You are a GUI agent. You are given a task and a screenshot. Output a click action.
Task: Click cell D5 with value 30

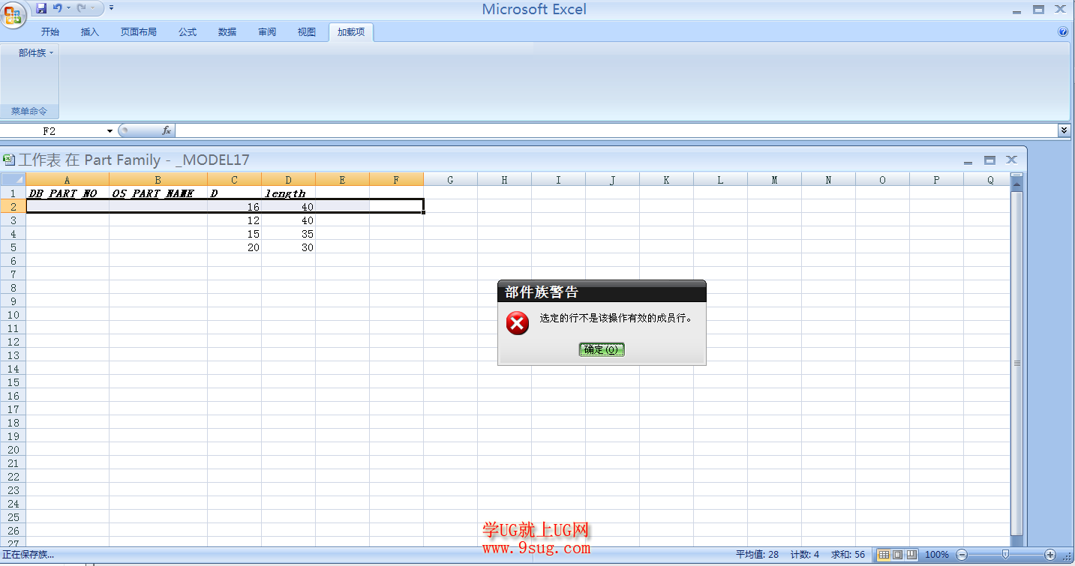[288, 247]
